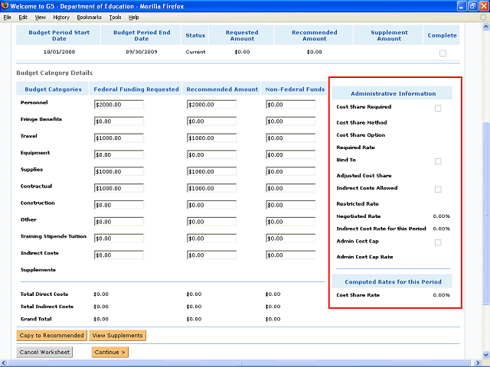Toggle the Bind To checkbox
This screenshot has height=367, width=490.
pos(438,161)
